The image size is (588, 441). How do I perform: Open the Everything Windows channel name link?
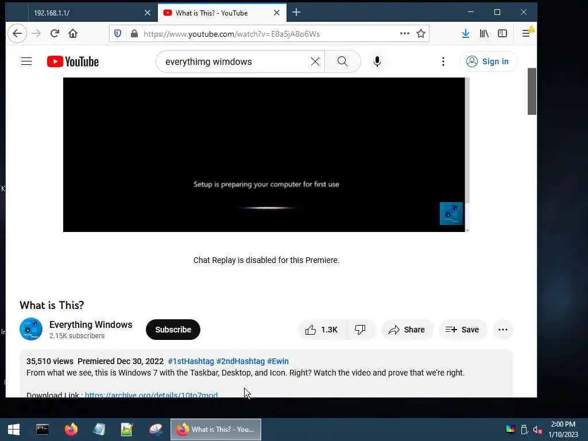(x=91, y=324)
